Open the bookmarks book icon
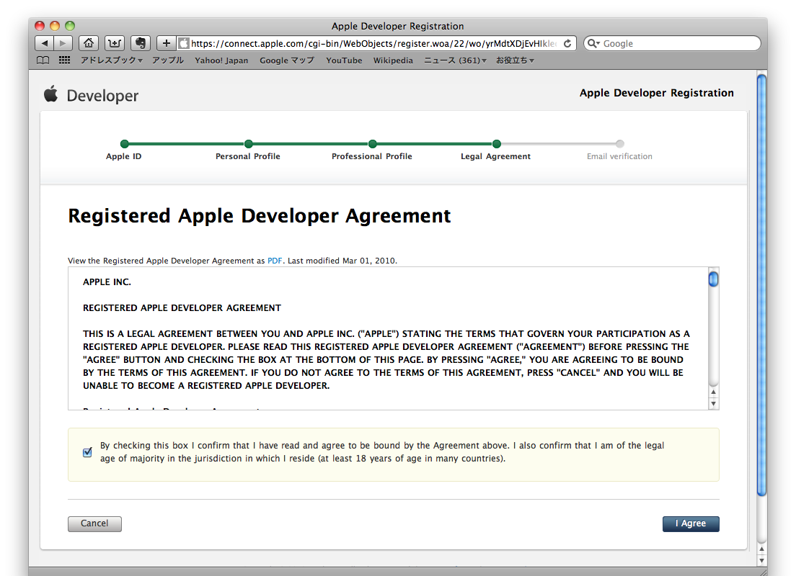This screenshot has width=796, height=576. click(43, 60)
